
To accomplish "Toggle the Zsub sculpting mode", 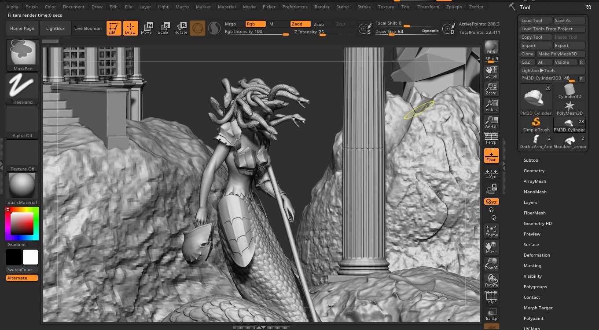I will [320, 24].
